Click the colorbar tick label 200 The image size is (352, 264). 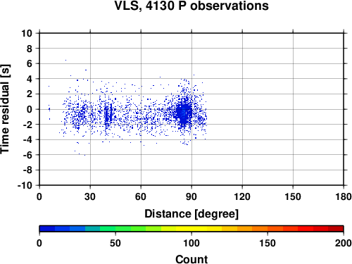(344, 243)
